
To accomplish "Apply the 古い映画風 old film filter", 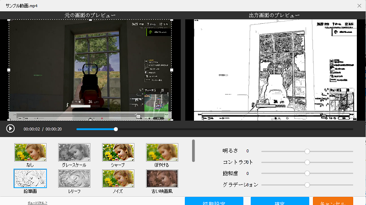I will [x=162, y=179].
